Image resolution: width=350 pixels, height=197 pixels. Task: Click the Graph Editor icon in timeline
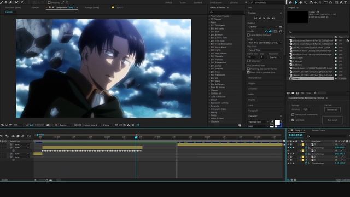point(29,136)
